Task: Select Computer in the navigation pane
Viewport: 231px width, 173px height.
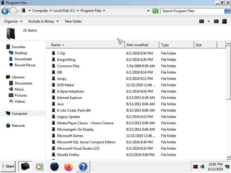Action: click(x=19, y=113)
